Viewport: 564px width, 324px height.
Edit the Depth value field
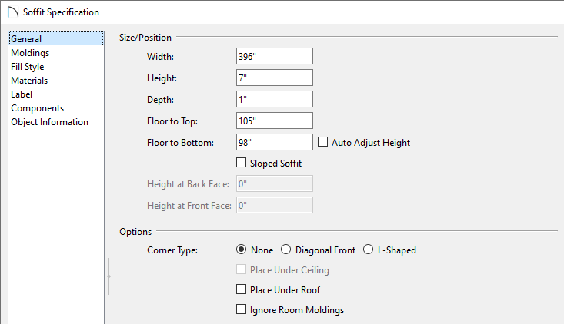[x=275, y=99]
